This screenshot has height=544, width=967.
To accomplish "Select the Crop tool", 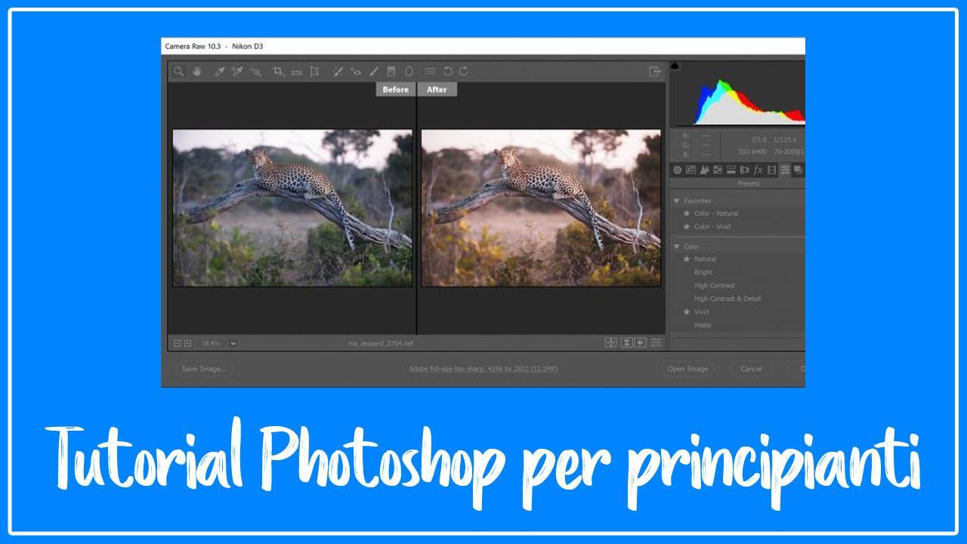I will coord(278,71).
